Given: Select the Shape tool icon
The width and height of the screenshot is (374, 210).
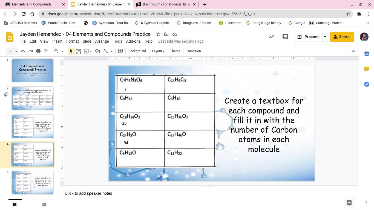Looking at the screenshot, I should 97,51.
